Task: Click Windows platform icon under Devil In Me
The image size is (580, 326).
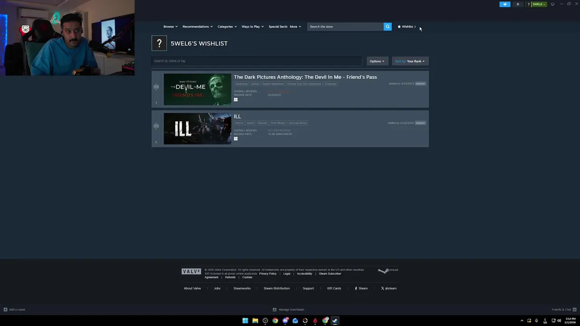Action: point(236,100)
